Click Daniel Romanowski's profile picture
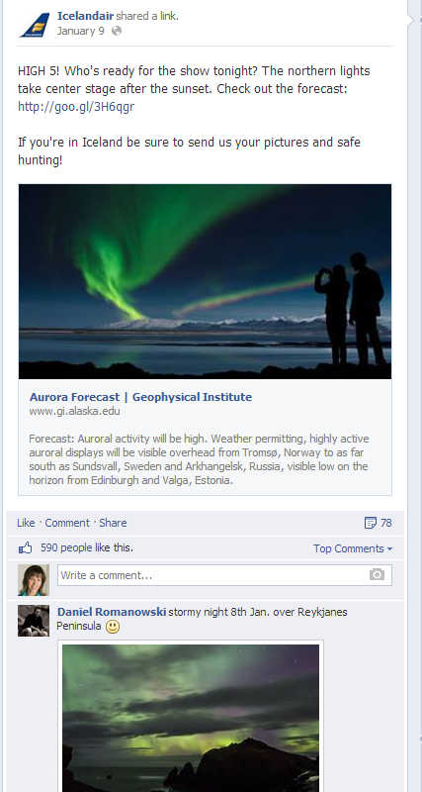 (x=34, y=621)
